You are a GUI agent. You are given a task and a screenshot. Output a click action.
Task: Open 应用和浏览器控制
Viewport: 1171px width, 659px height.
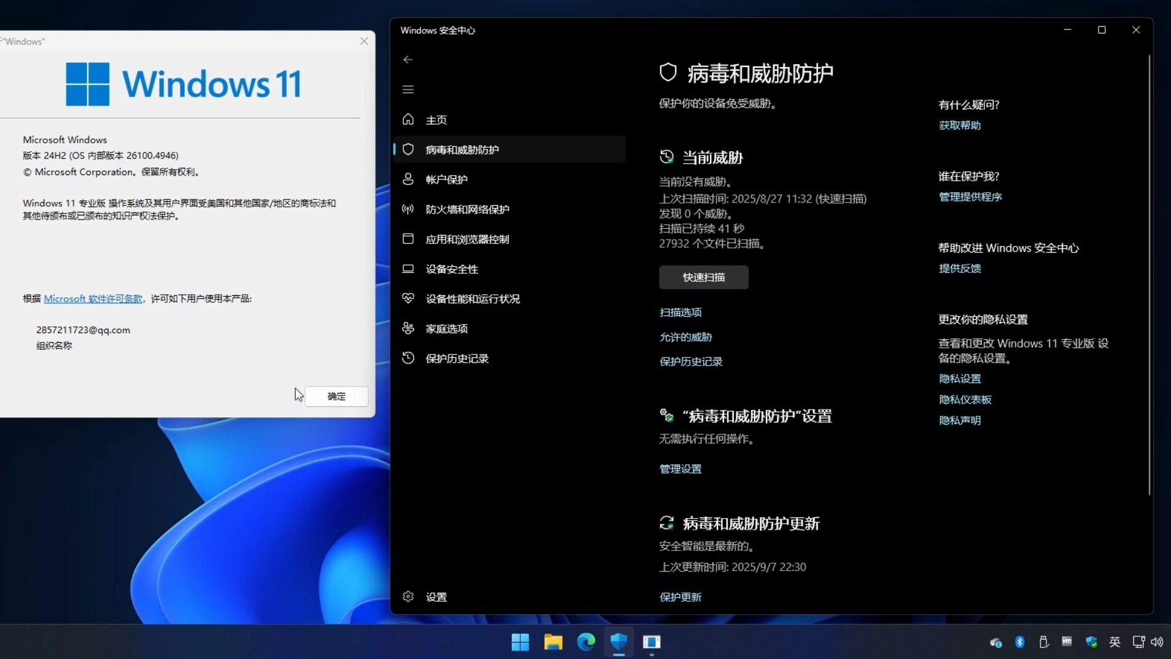[509, 239]
